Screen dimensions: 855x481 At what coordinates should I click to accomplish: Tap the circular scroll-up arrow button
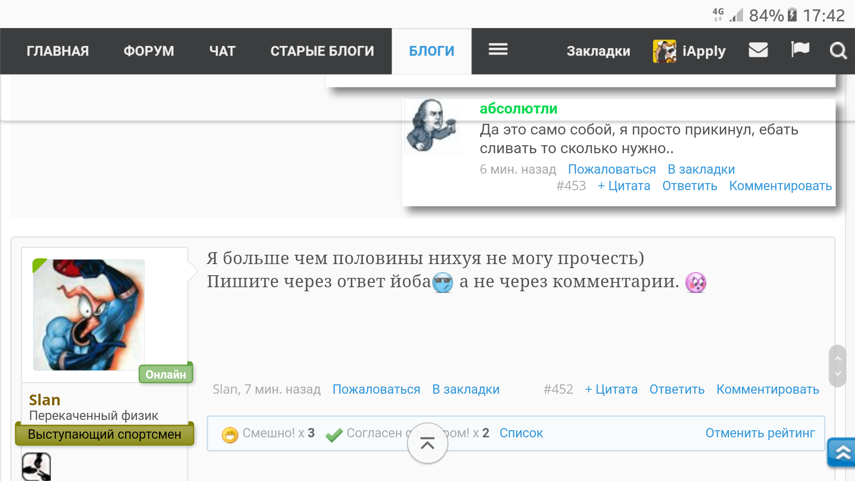(x=427, y=443)
